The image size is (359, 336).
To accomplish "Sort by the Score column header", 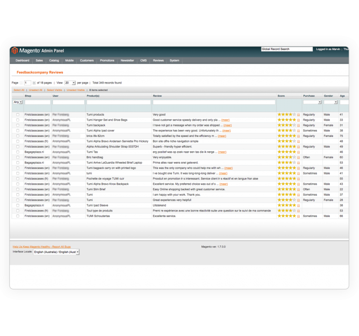I will pyautogui.click(x=281, y=96).
